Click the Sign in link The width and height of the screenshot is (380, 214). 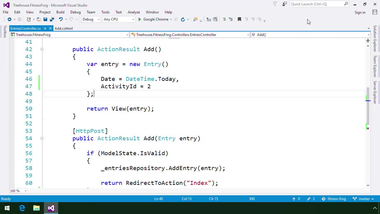point(360,12)
